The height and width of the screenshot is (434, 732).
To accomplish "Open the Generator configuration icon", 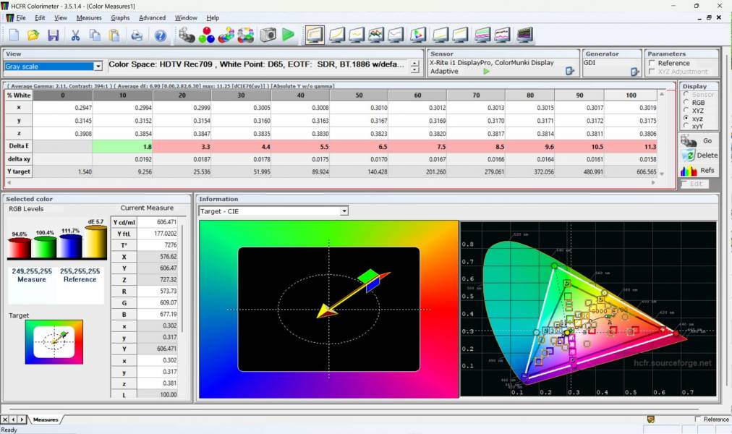I will click(634, 71).
